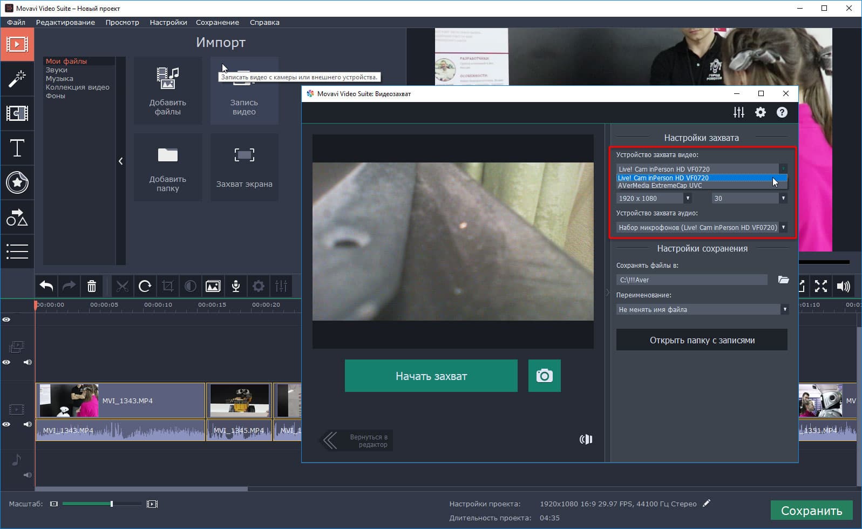The height and width of the screenshot is (529, 862).
Task: Switch player to fullscreen mode
Action: [821, 286]
